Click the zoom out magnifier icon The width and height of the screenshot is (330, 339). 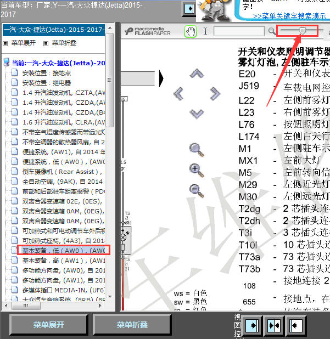197,191
